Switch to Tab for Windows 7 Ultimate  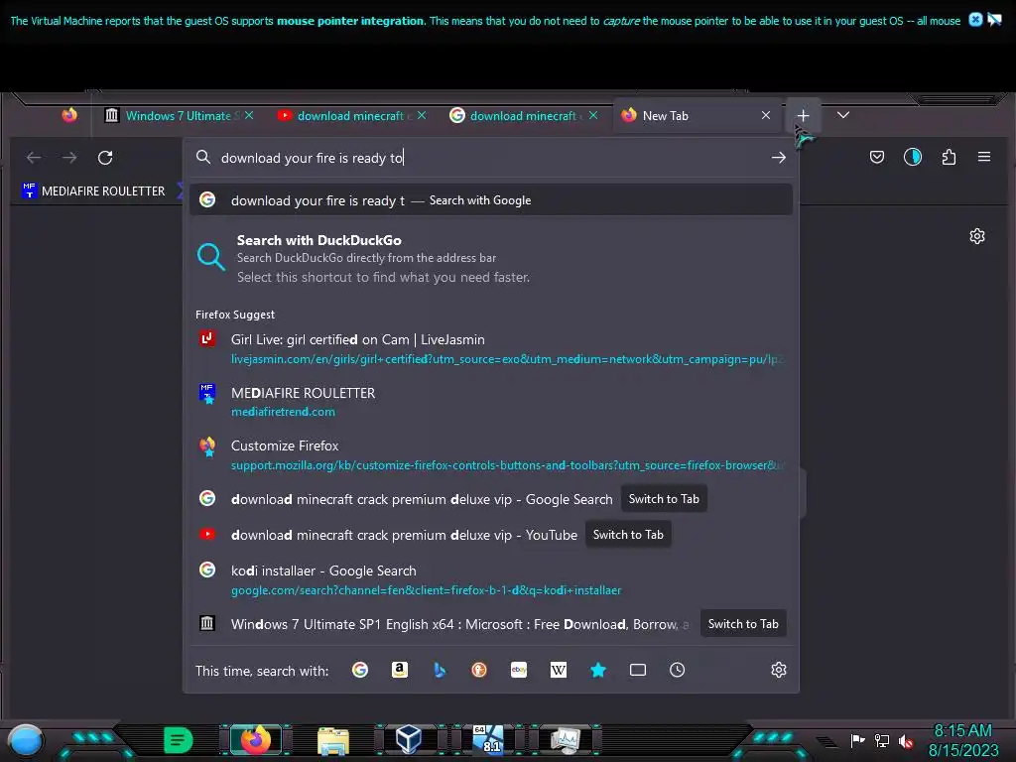[x=742, y=624]
